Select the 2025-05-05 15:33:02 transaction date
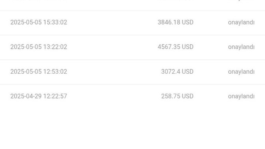265x149 pixels. [x=39, y=22]
